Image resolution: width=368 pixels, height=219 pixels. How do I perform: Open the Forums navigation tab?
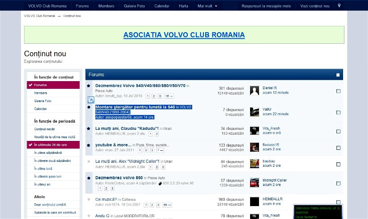tap(82, 6)
